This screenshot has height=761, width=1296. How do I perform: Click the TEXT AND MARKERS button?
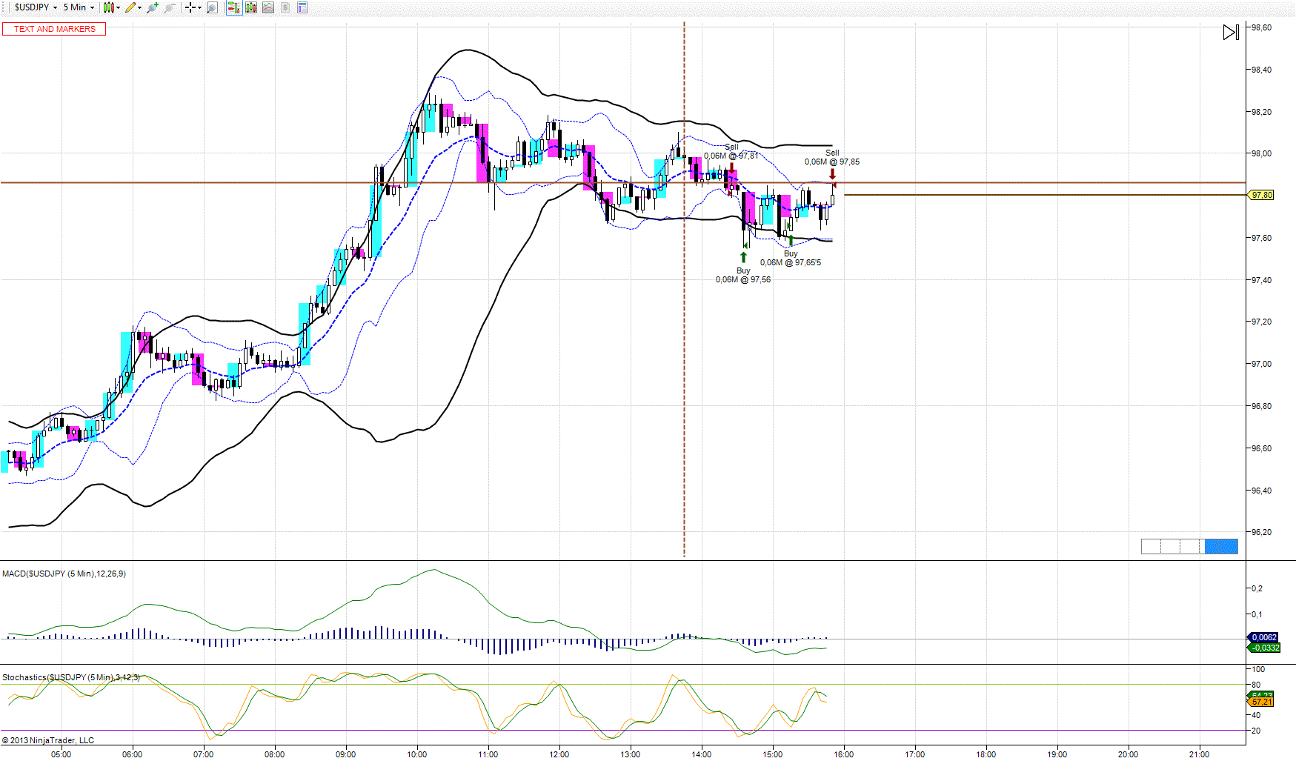54,29
